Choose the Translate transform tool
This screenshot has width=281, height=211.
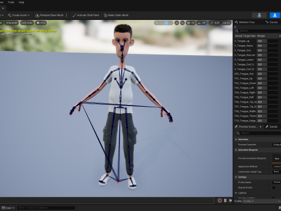click(162, 23)
